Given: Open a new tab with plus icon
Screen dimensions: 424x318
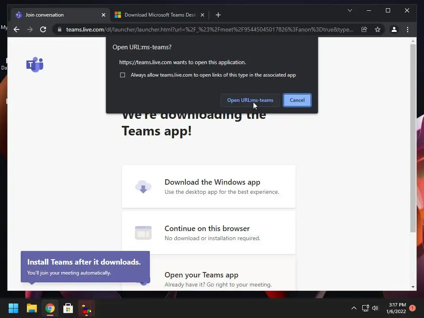Looking at the screenshot, I should click(218, 15).
